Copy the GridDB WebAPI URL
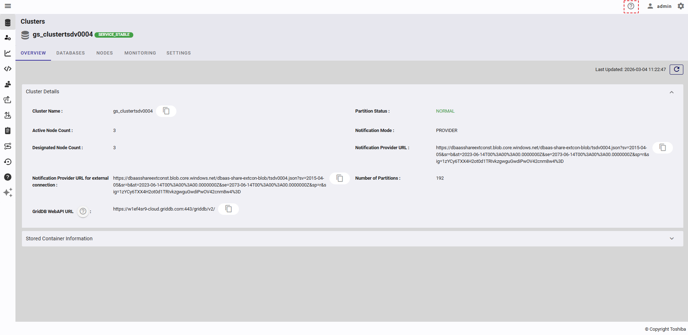 tap(228, 209)
